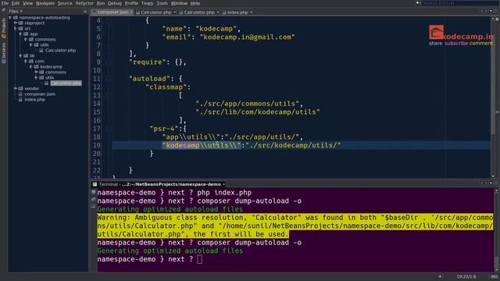Maximize the editor window icon
Viewport: 500px width, 281px height.
point(495,11)
